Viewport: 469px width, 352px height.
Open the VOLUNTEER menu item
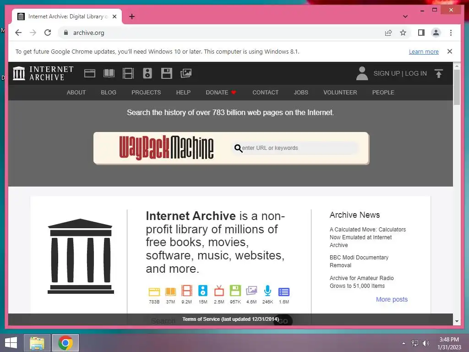340,93
